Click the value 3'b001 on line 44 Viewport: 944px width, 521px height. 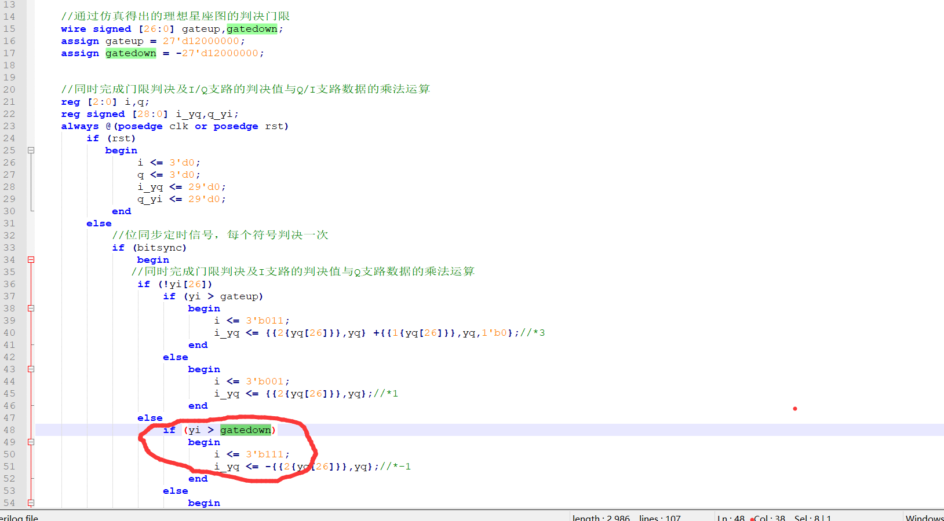click(265, 381)
